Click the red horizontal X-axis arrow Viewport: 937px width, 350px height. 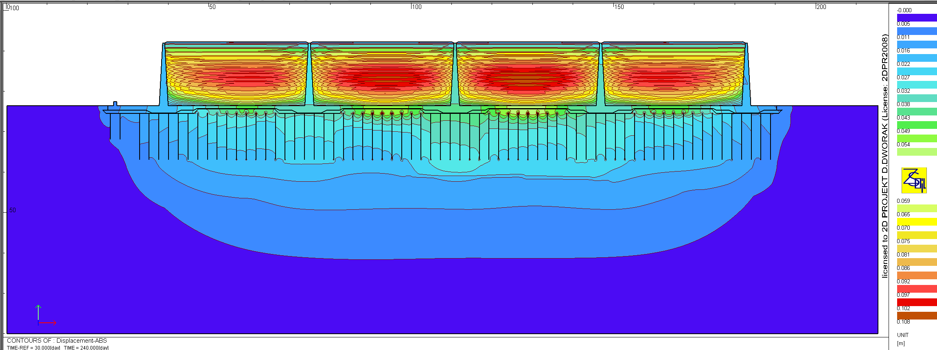pyautogui.click(x=48, y=323)
